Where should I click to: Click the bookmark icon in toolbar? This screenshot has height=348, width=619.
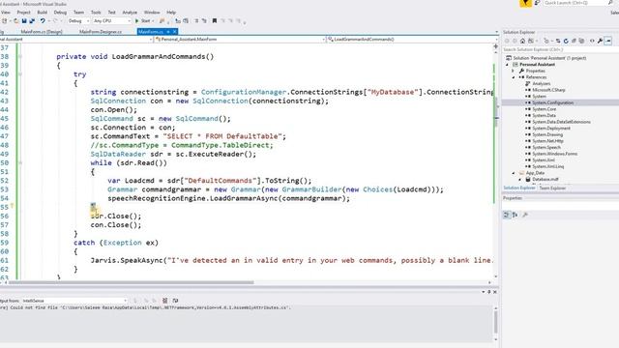coord(215,21)
